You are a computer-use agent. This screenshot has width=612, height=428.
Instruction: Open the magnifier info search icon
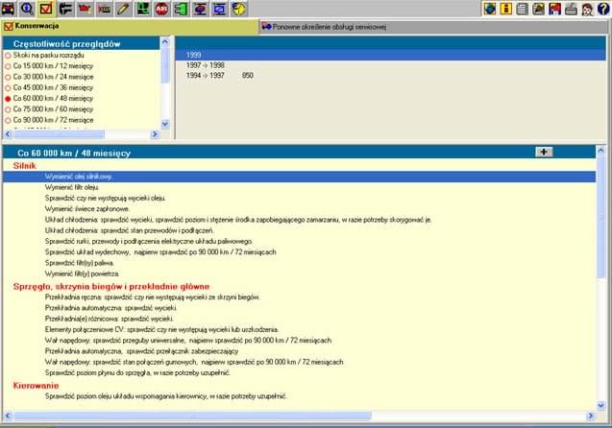point(27,9)
